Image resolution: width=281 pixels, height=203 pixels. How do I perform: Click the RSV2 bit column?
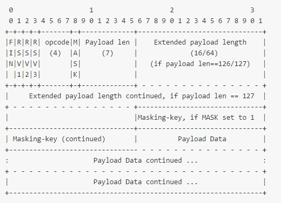tap(27, 59)
